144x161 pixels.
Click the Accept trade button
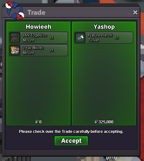(71, 141)
